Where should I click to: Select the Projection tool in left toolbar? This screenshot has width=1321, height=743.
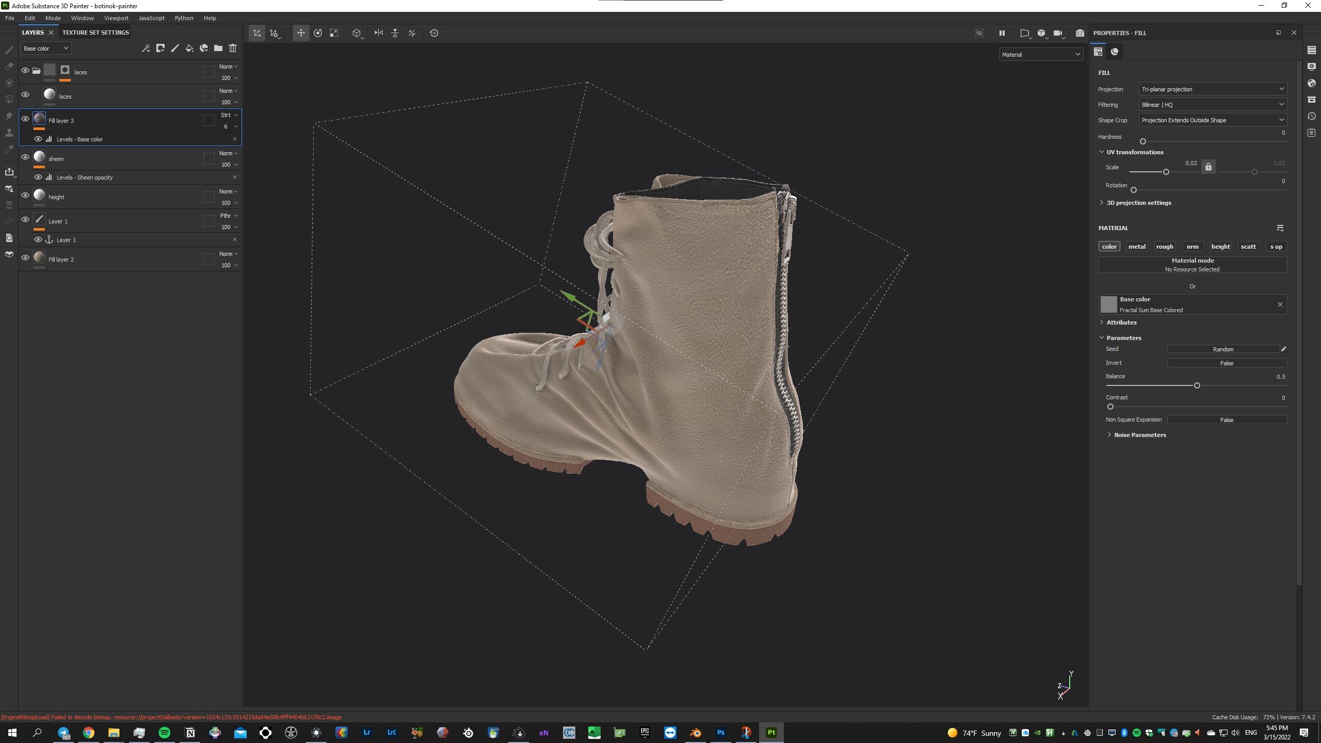(x=9, y=83)
